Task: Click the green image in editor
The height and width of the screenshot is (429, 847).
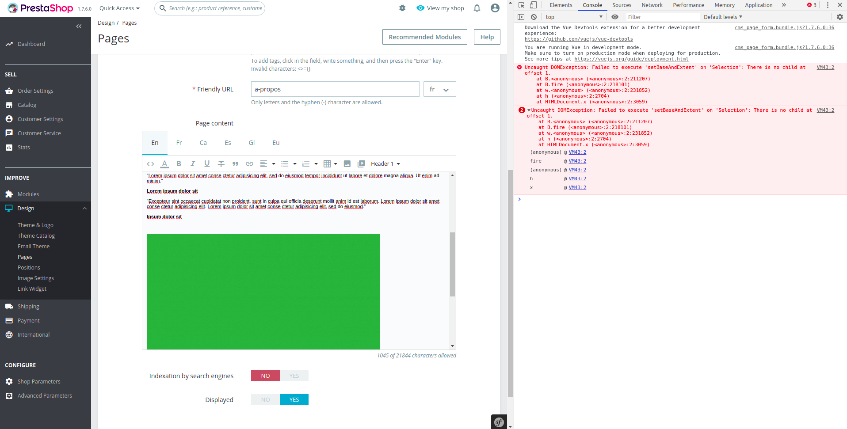Action: (x=263, y=292)
